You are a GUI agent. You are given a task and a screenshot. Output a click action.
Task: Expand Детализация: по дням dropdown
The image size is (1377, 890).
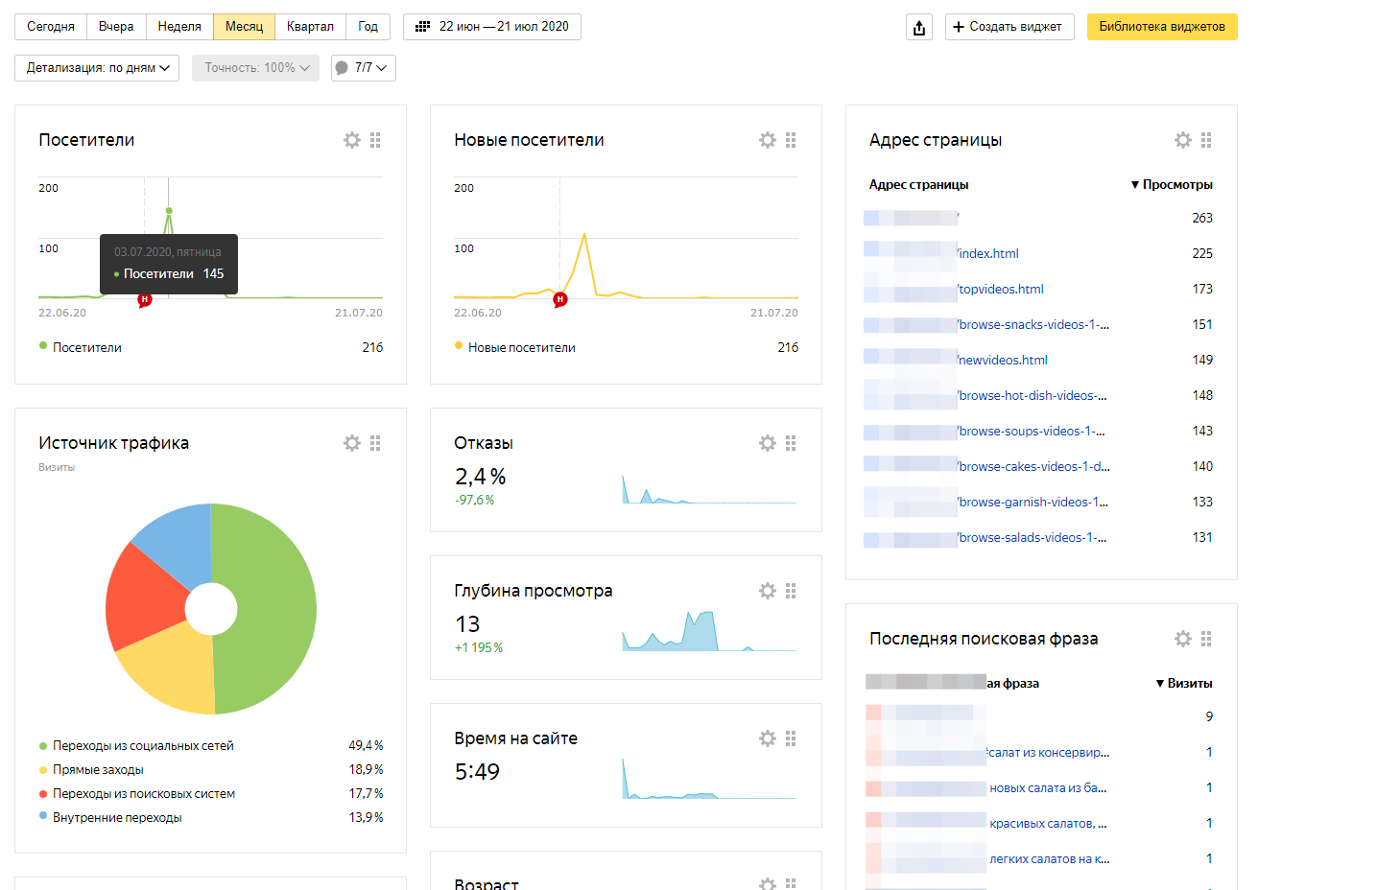pos(97,68)
